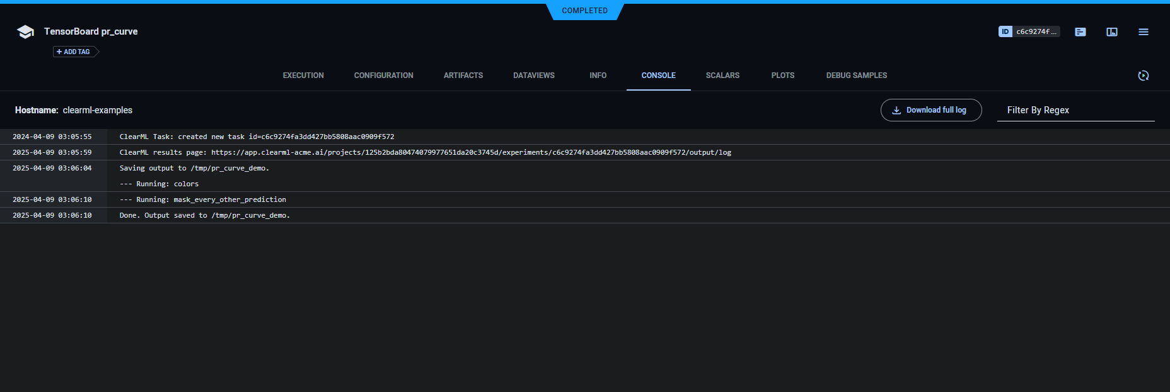This screenshot has width=1170, height=392.
Task: Switch to the Plots tab
Action: [x=782, y=76]
